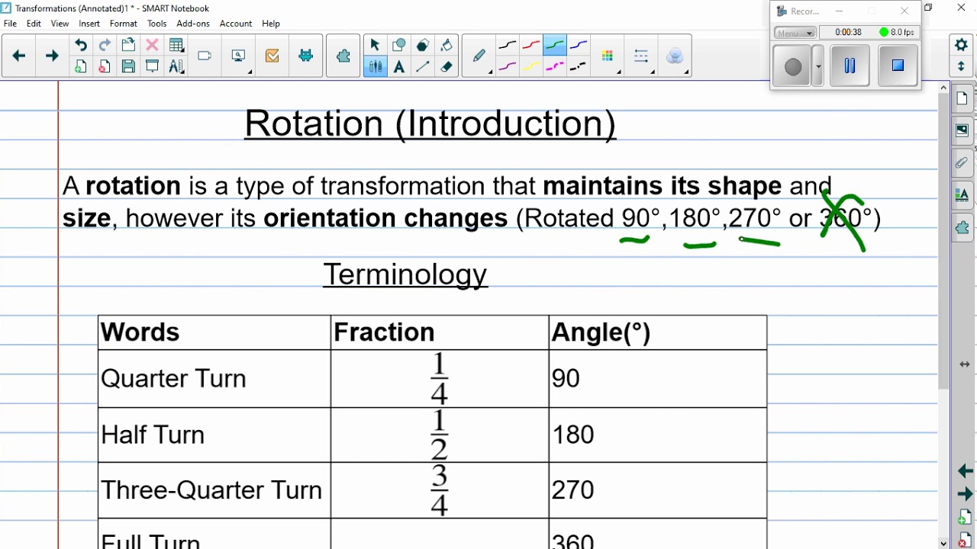Screen dimensions: 977x549
Task: Pick the red solid pen
Action: 531,46
